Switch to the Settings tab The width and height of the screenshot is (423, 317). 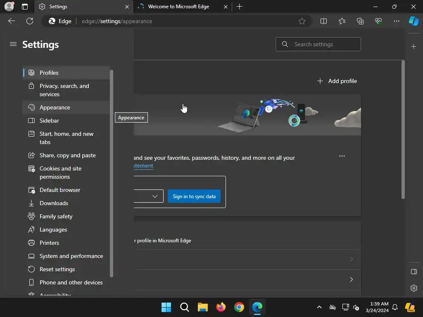(83, 7)
